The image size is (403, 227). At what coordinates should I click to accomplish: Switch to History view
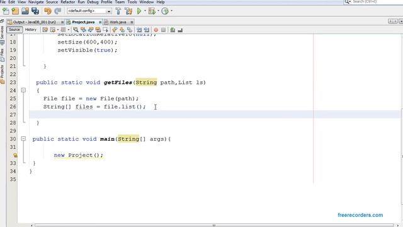click(x=31, y=30)
